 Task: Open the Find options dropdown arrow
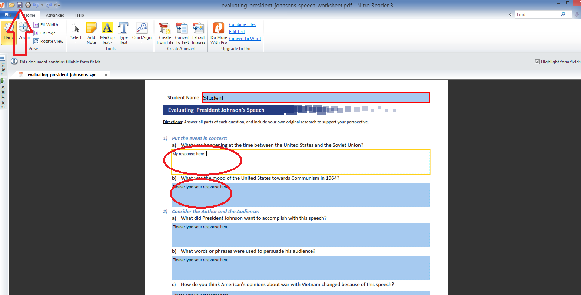click(x=569, y=14)
